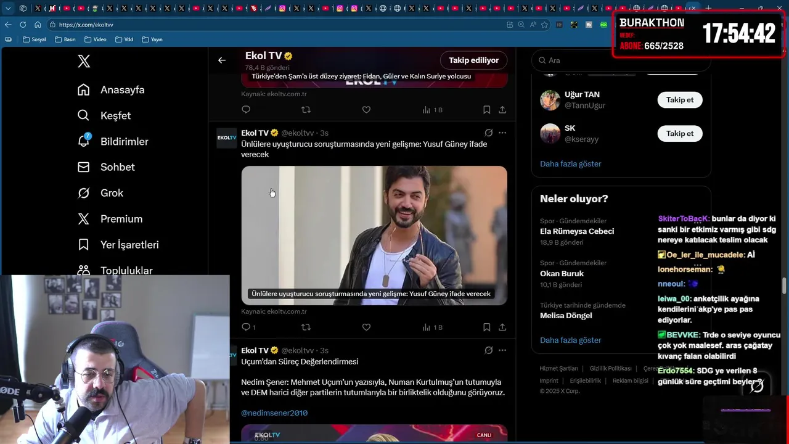This screenshot has width=789, height=444.
Task: Open Grok from the sidebar
Action: point(100,193)
